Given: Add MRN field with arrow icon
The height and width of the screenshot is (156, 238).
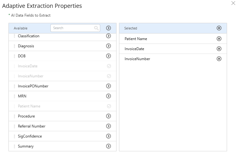Looking at the screenshot, I should coord(109,96).
